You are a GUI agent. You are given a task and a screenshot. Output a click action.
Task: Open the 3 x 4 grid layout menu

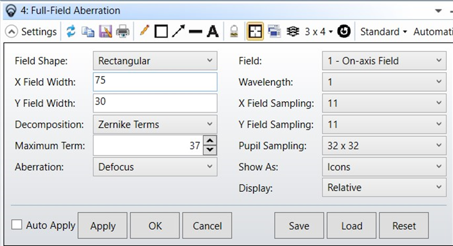[319, 32]
